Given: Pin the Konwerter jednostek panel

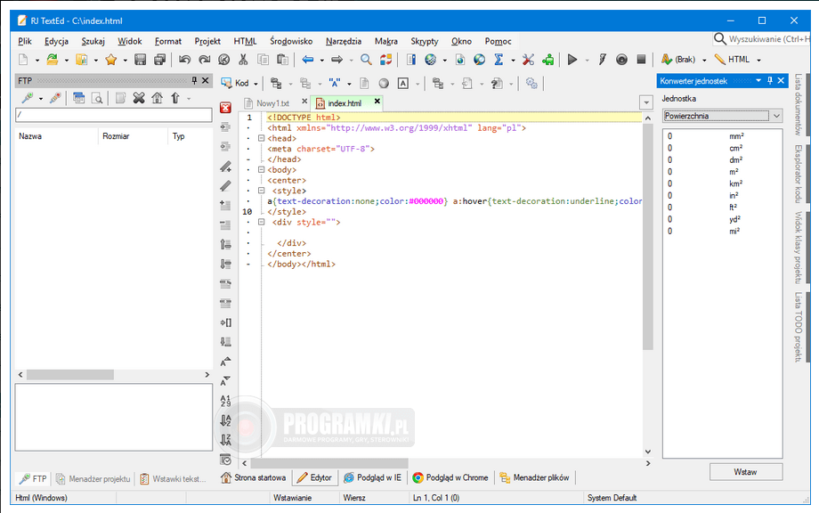Looking at the screenshot, I should (x=770, y=80).
